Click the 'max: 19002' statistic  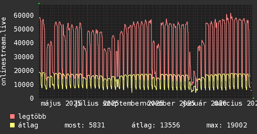click(227, 125)
